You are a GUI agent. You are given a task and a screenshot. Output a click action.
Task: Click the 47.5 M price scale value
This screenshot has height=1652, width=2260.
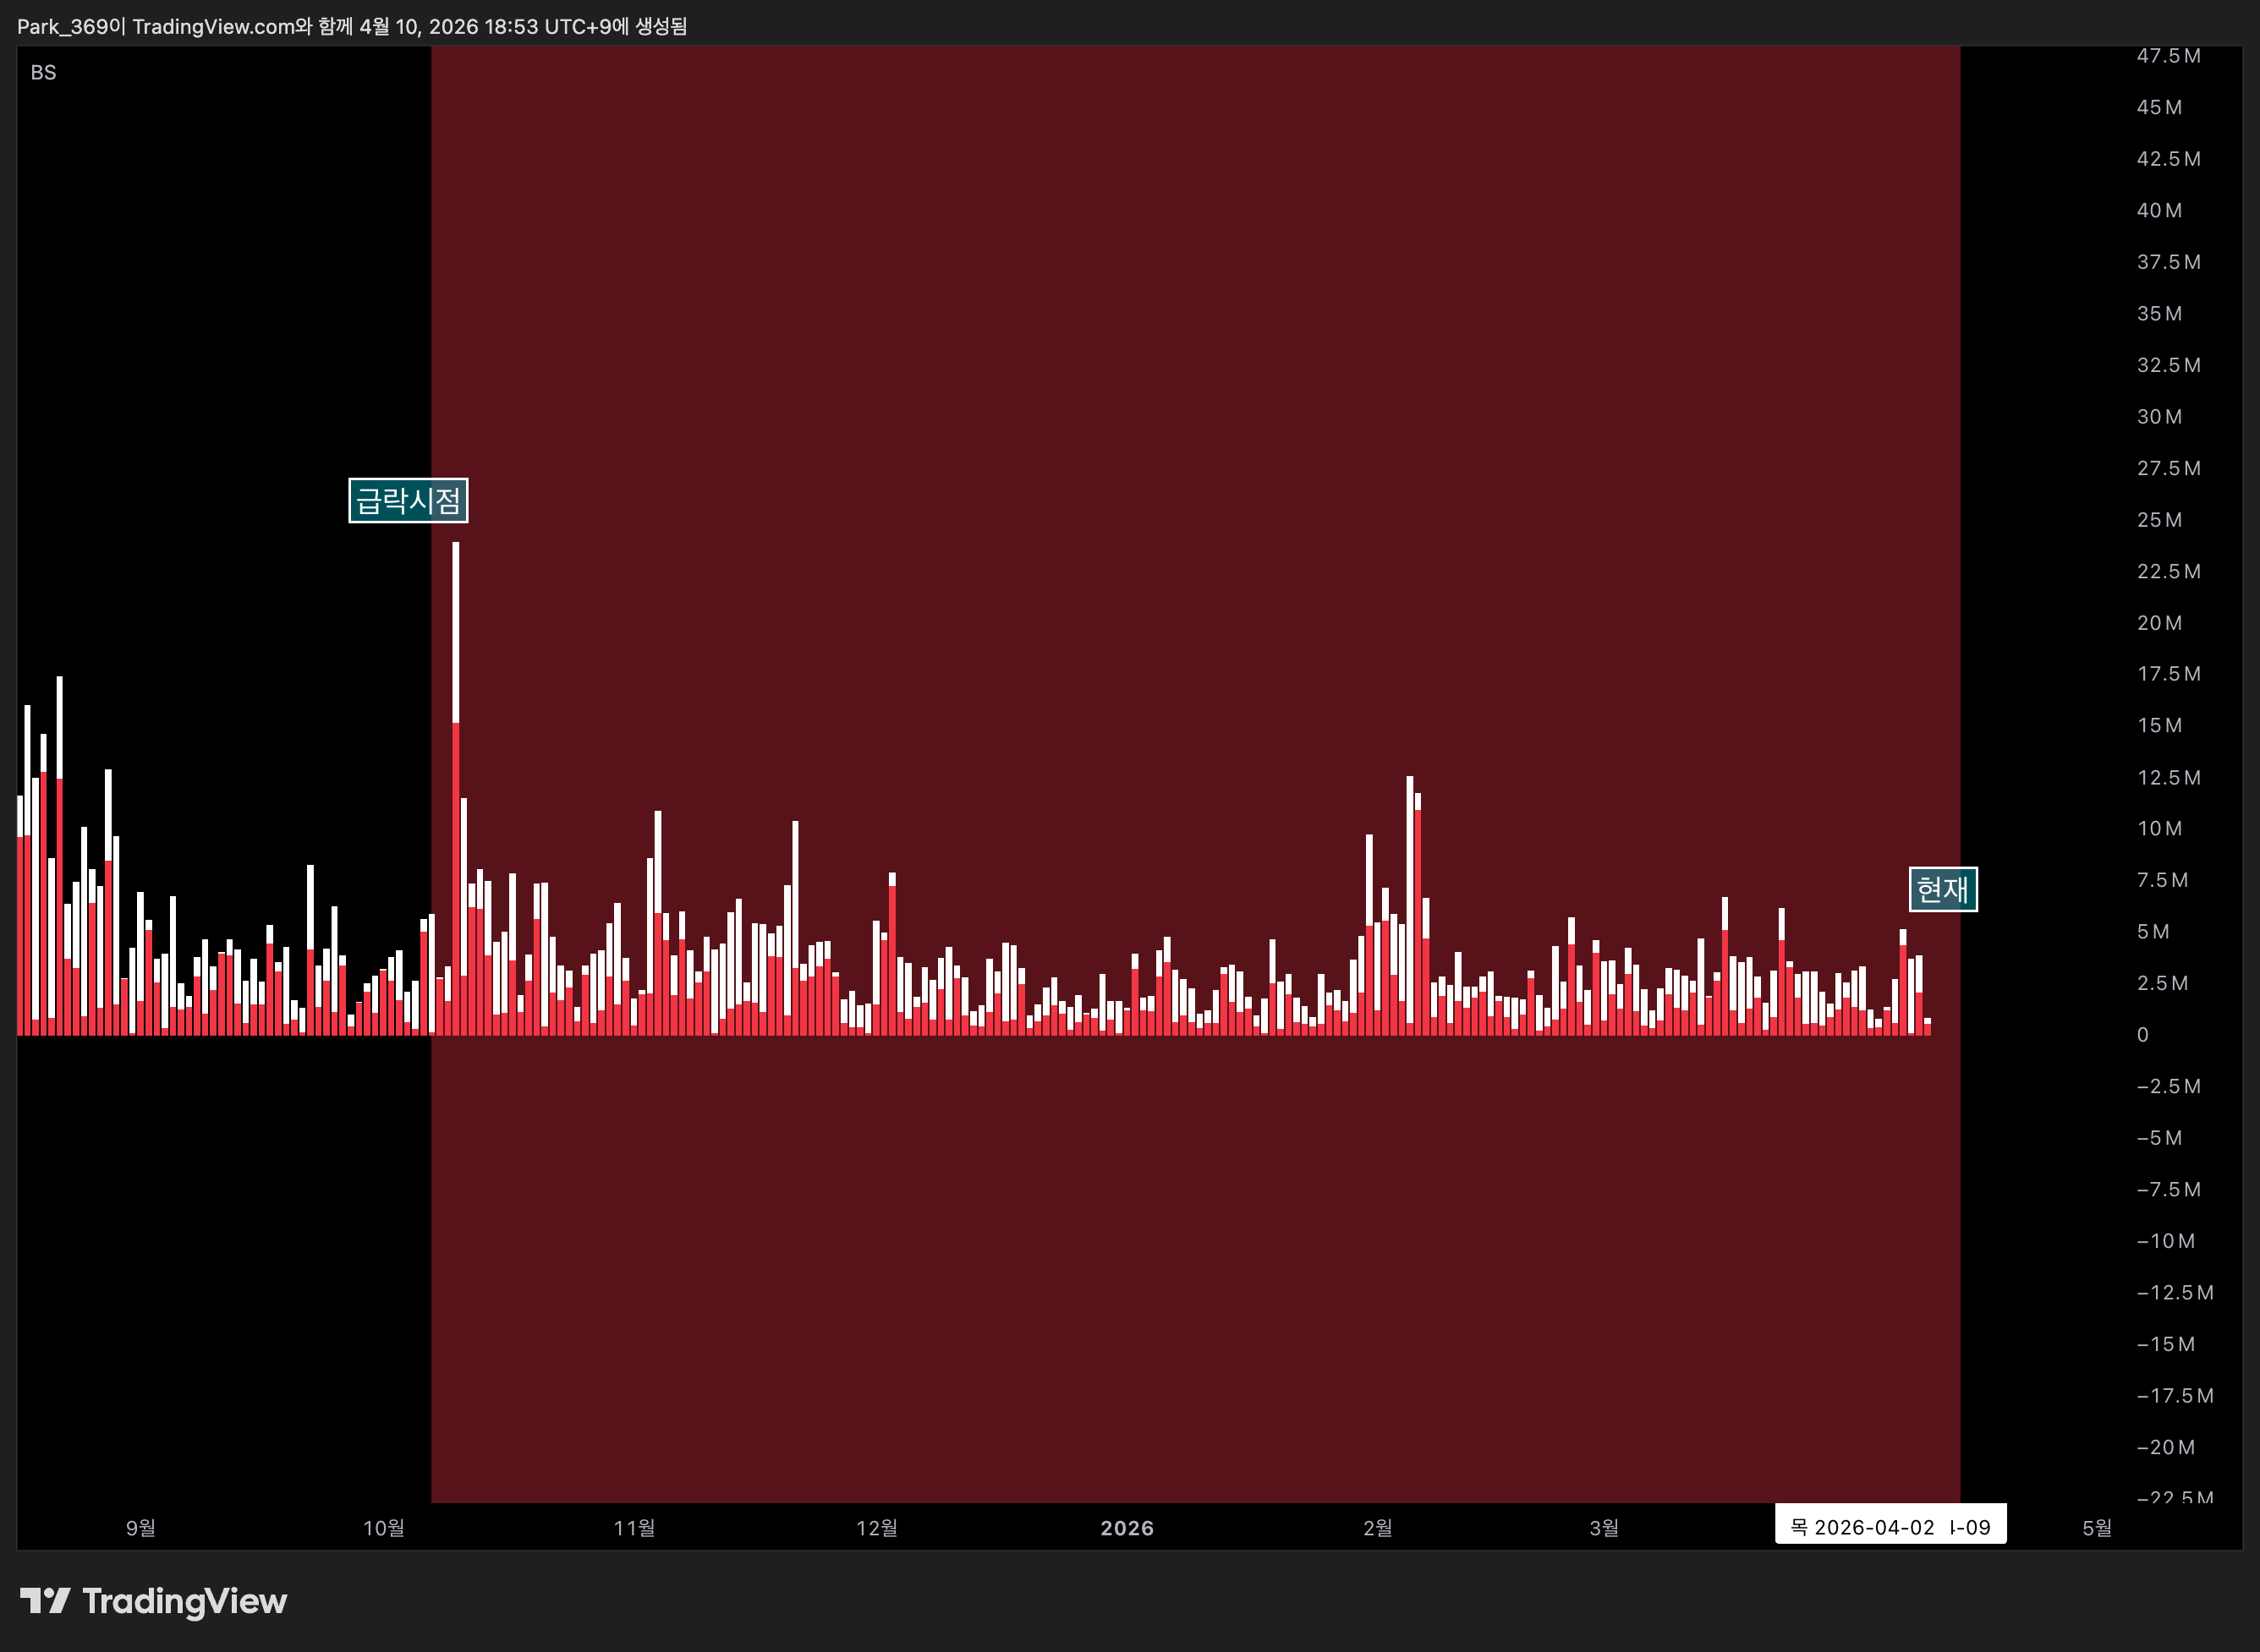2168,56
